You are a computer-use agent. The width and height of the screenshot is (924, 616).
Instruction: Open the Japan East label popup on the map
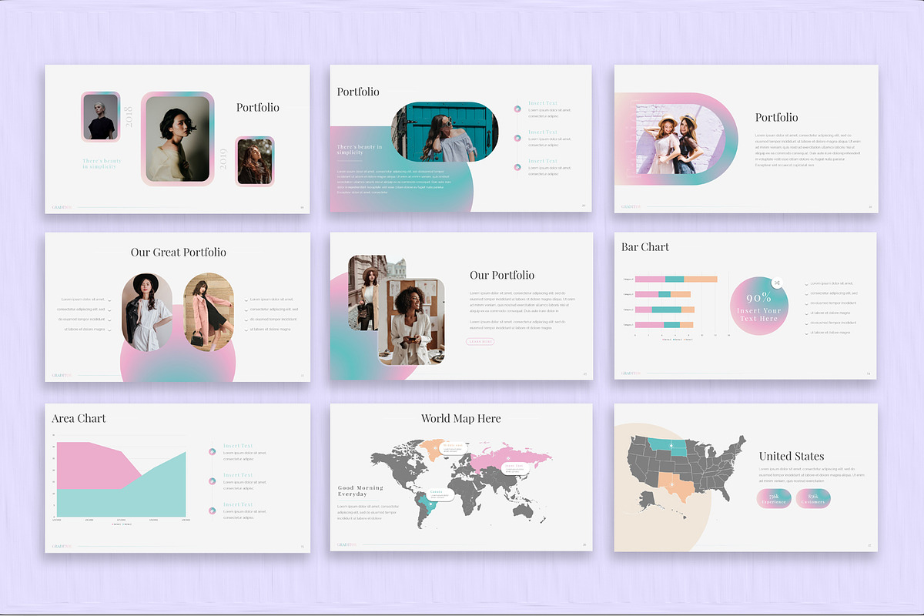(514, 467)
